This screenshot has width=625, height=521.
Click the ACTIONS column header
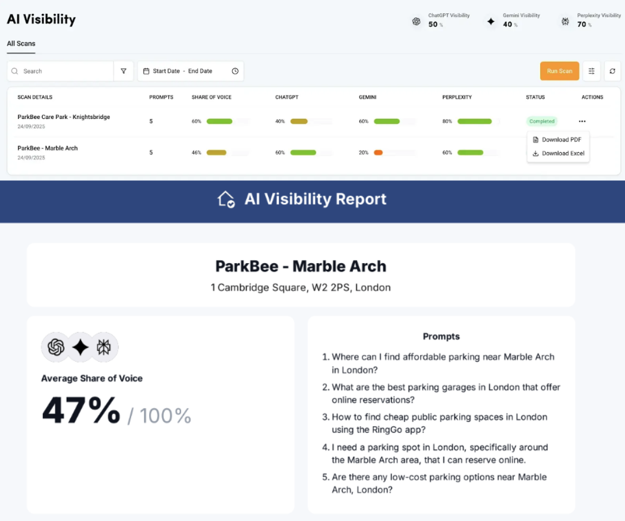pyautogui.click(x=592, y=97)
